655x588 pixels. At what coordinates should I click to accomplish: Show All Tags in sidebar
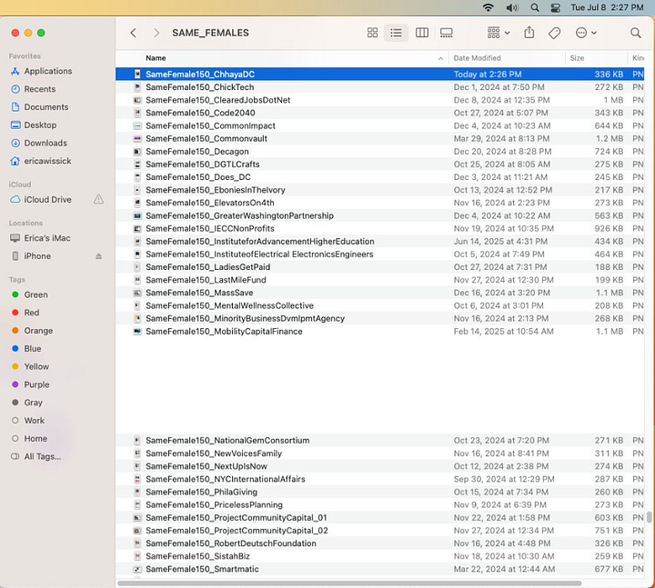coord(43,456)
